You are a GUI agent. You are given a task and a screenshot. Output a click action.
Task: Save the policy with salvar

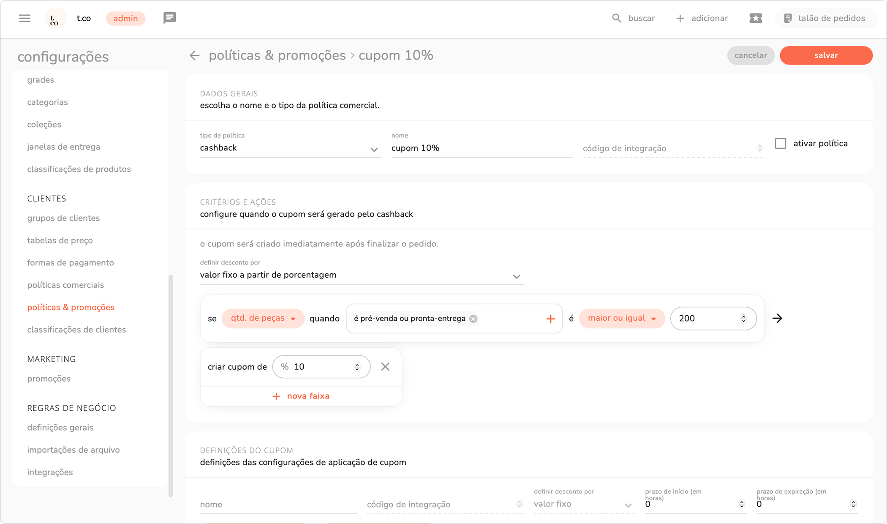[x=826, y=55]
